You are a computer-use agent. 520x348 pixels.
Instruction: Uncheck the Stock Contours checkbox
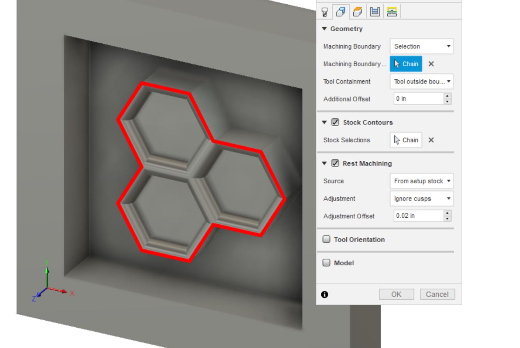coord(335,123)
